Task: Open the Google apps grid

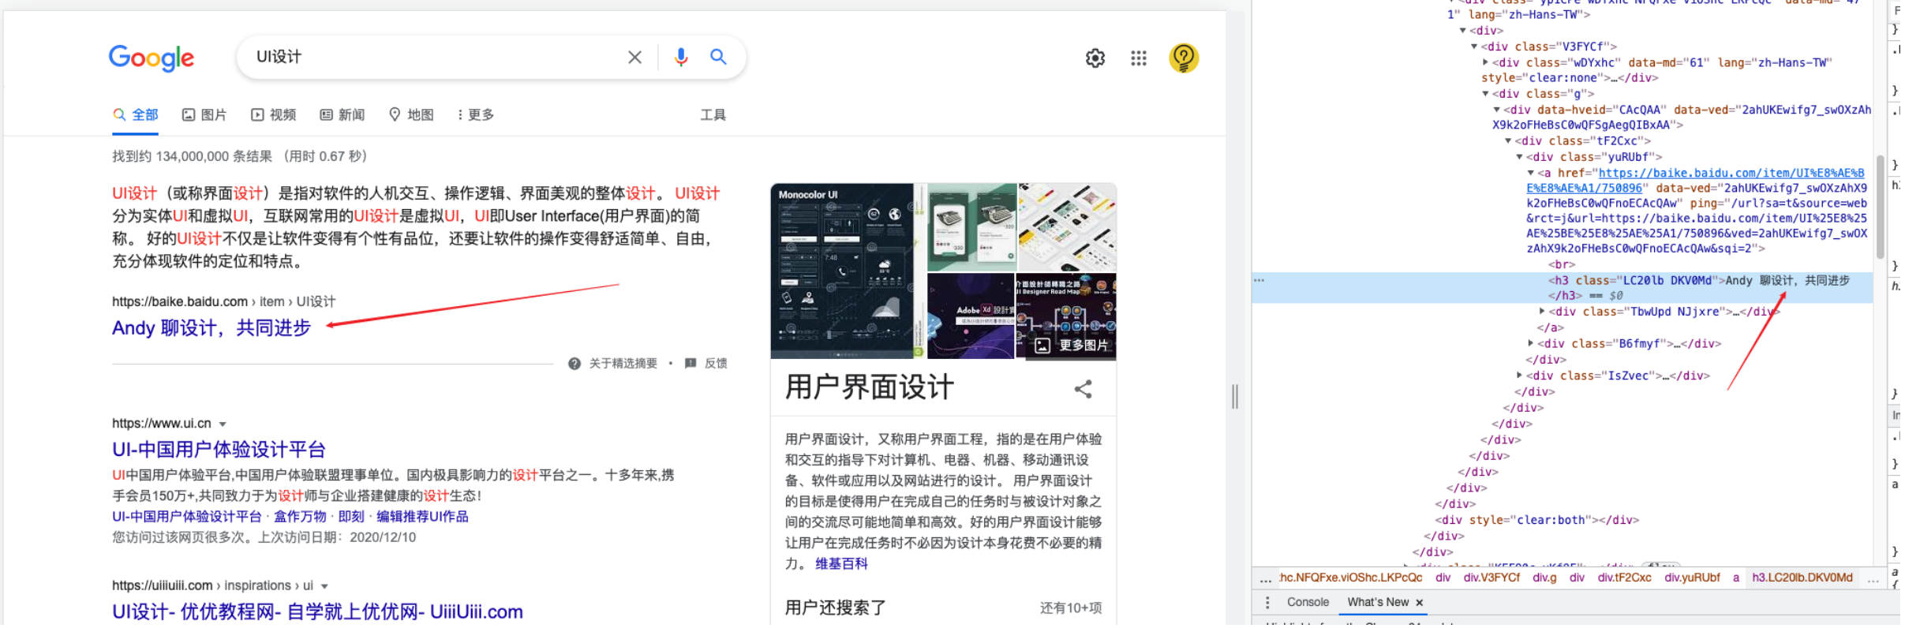Action: coord(1139,58)
